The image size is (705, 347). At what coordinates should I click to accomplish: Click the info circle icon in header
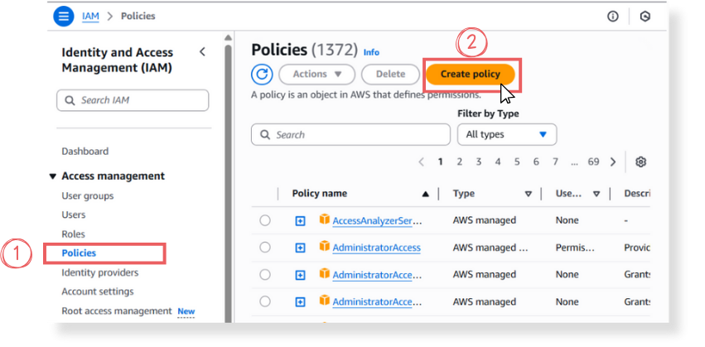coord(613,17)
